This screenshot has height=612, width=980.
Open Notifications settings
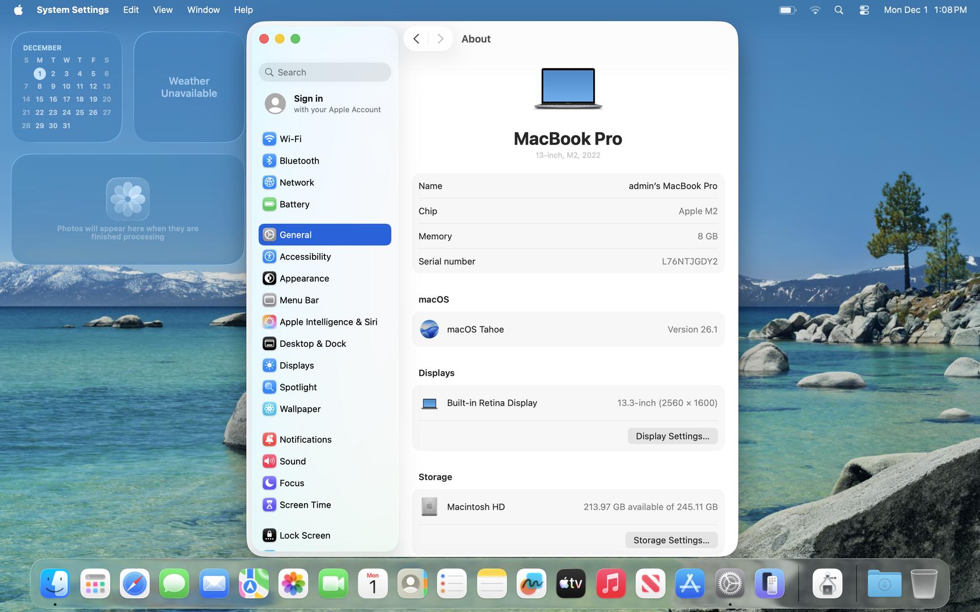(x=305, y=440)
